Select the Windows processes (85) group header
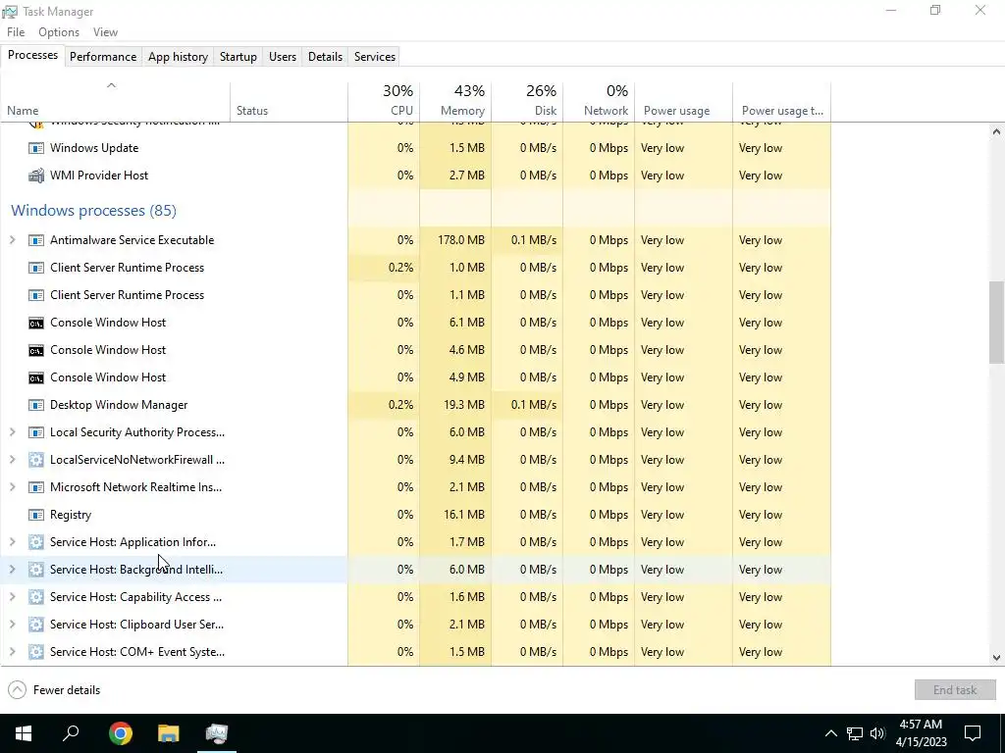This screenshot has height=753, width=1005. [93, 211]
